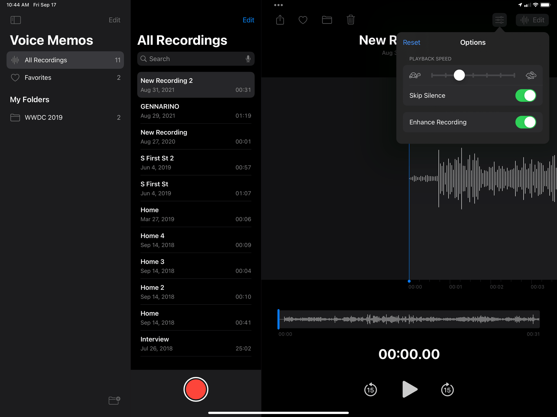557x417 pixels.
Task: Tap the home indicator bar
Action: 278,413
